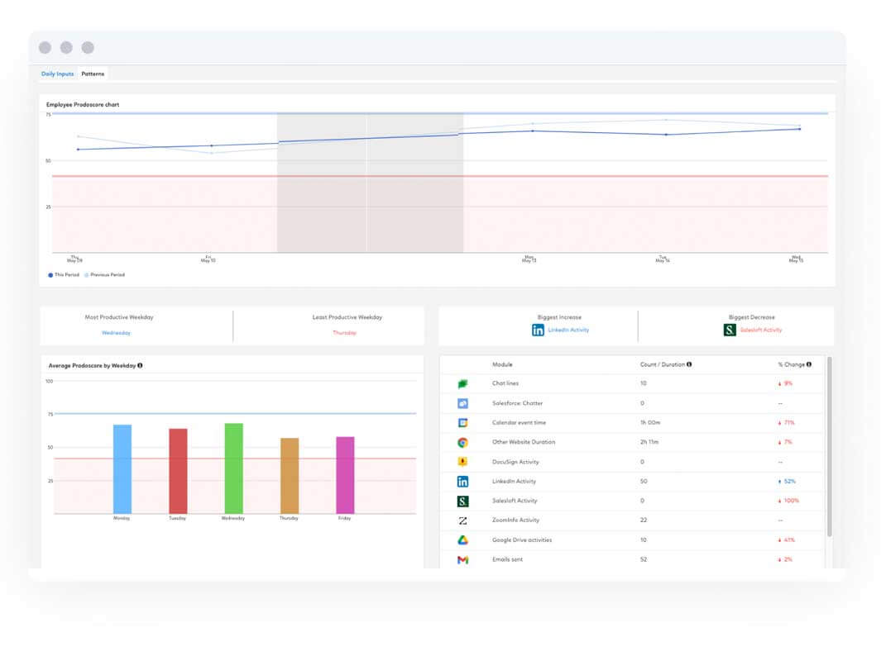Open the Patterns tab

[x=93, y=74]
